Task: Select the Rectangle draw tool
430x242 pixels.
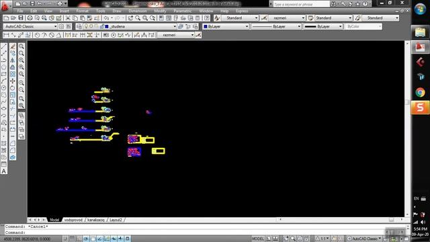Action: click(x=4, y=74)
